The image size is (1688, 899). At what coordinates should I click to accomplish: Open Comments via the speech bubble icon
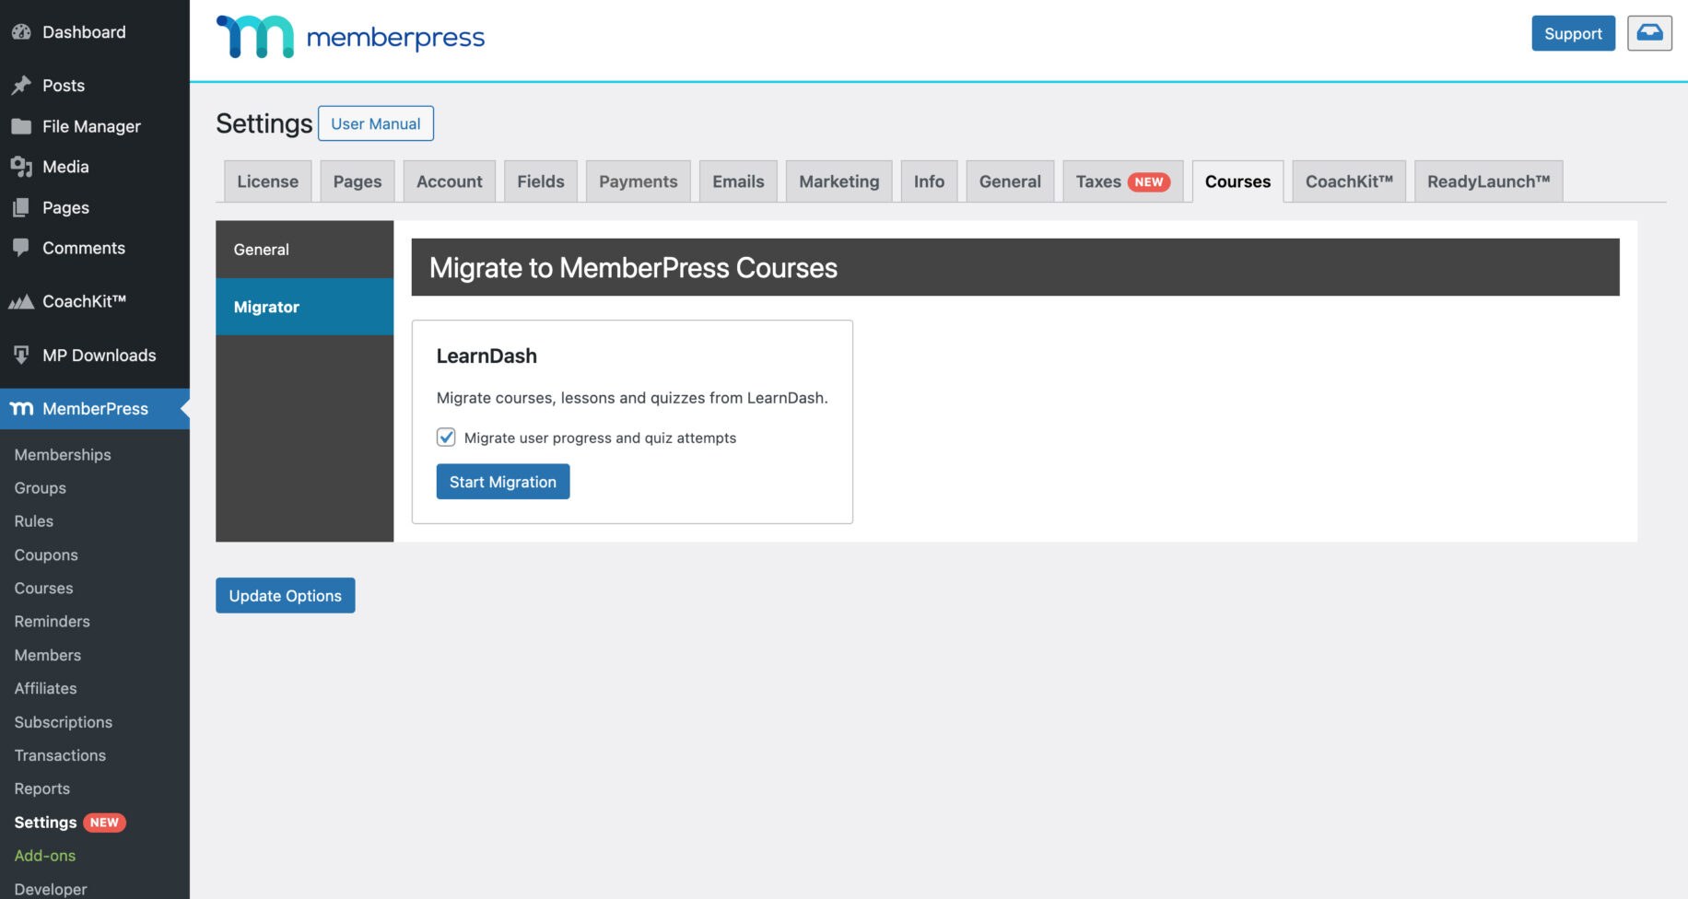click(x=22, y=248)
